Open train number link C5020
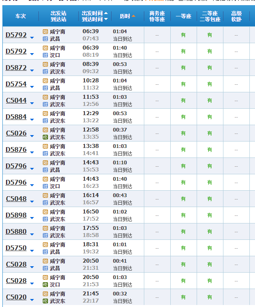The width and height of the screenshot is (255, 307). (16, 297)
